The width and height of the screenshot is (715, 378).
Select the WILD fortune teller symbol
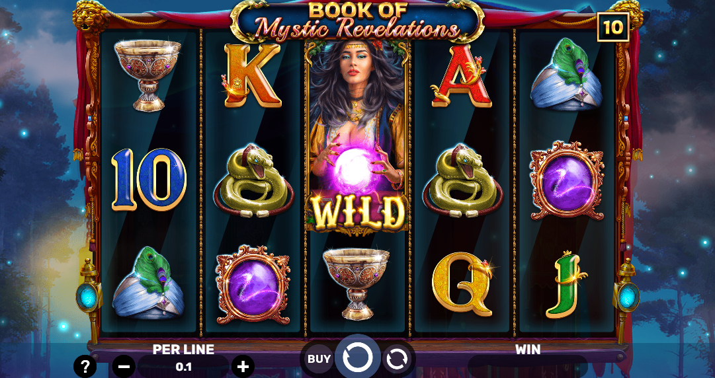[357, 137]
